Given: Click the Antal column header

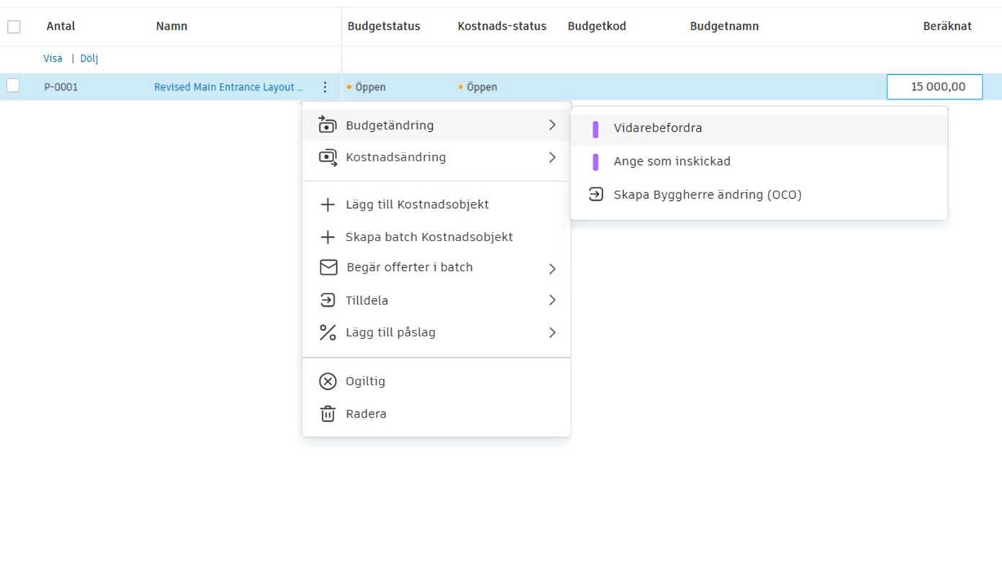Looking at the screenshot, I should [x=61, y=27].
